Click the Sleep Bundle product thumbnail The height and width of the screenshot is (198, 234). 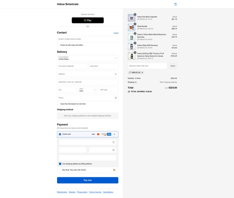[x=132, y=27]
